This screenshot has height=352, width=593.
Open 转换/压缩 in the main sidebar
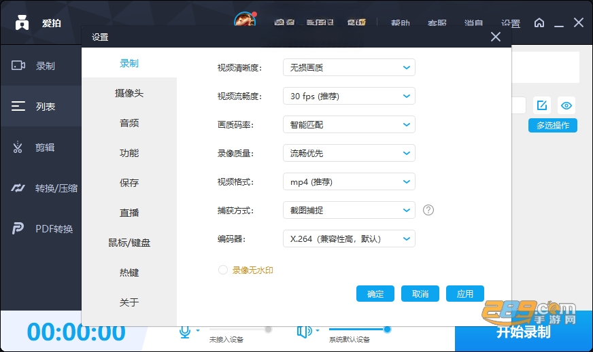41,188
